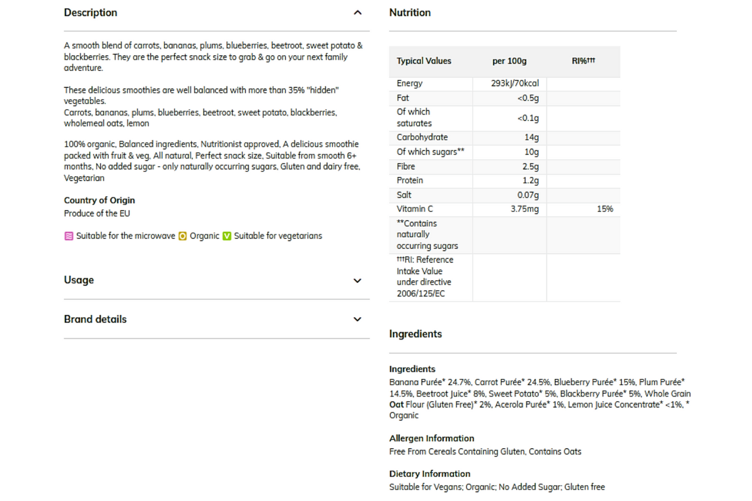Click the Ingredients section heading

pos(415,334)
